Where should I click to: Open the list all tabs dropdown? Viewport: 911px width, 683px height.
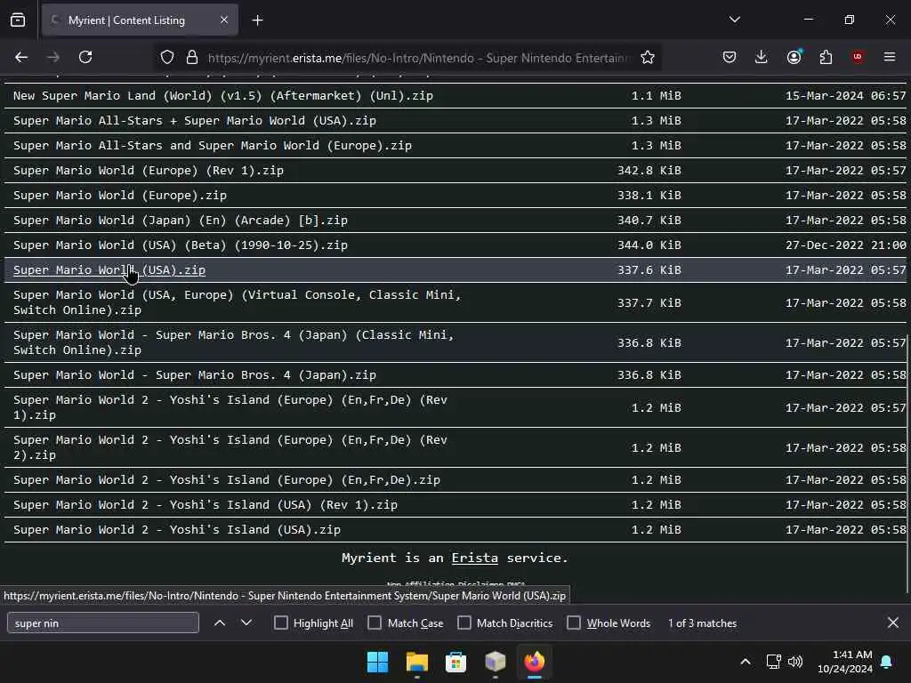coord(734,20)
